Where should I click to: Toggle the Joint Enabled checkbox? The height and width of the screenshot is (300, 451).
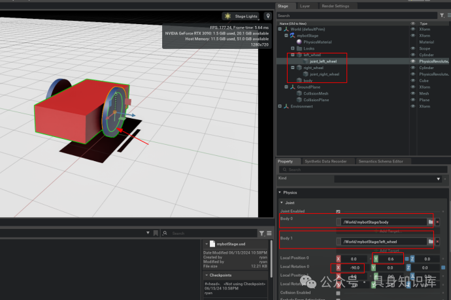338,212
